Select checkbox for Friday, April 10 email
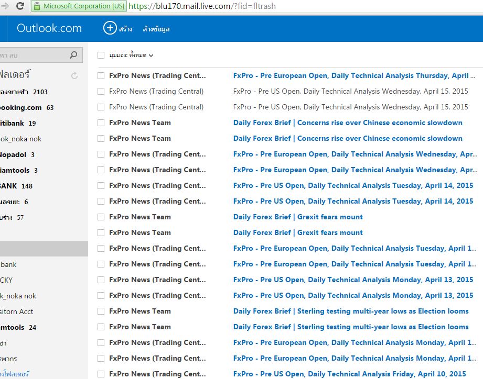Image resolution: width=483 pixels, height=379 pixels. coord(101,374)
